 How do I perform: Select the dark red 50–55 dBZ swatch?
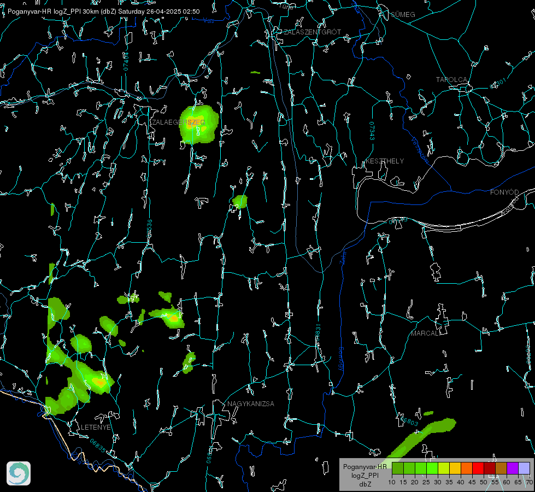(x=489, y=468)
